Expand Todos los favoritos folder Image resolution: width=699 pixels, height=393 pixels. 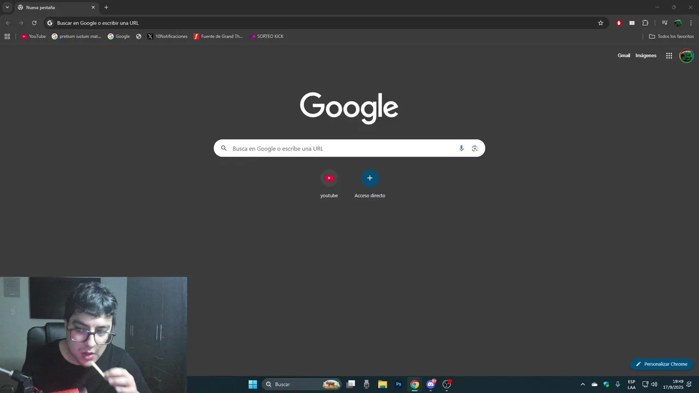[671, 37]
